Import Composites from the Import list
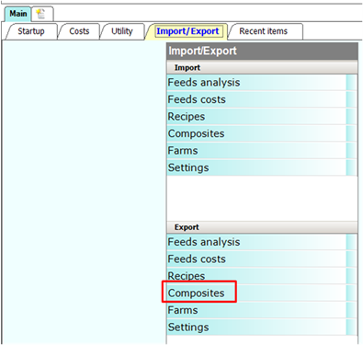The height and width of the screenshot is (345, 363). [x=262, y=133]
